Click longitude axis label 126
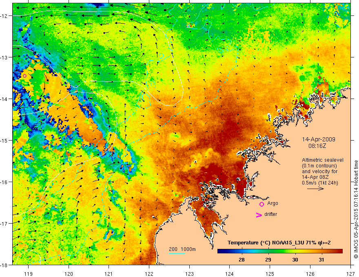 tap(310, 274)
